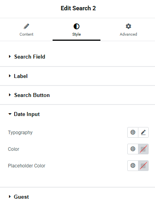Image resolution: width=155 pixels, height=207 pixels.
Task: Expand the Guest section
Action: pyautogui.click(x=77, y=197)
